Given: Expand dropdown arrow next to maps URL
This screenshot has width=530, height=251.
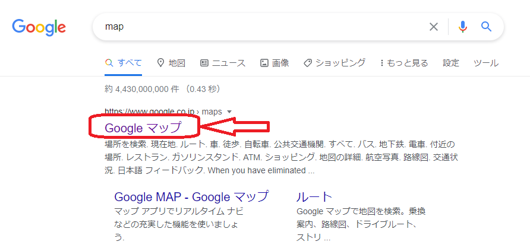Looking at the screenshot, I should tap(229, 112).
